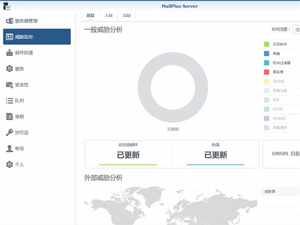Open the 时间范围 dropdown
The height and width of the screenshot is (225, 300).
tap(296, 30)
